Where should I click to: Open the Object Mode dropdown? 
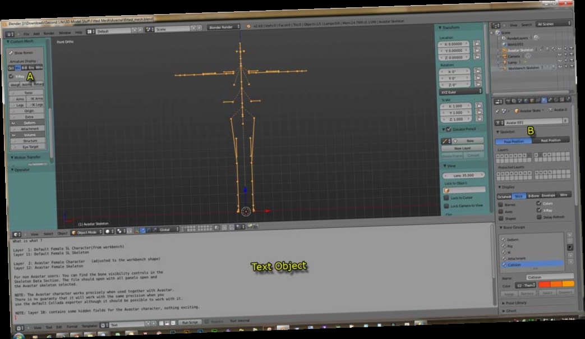[86, 232]
